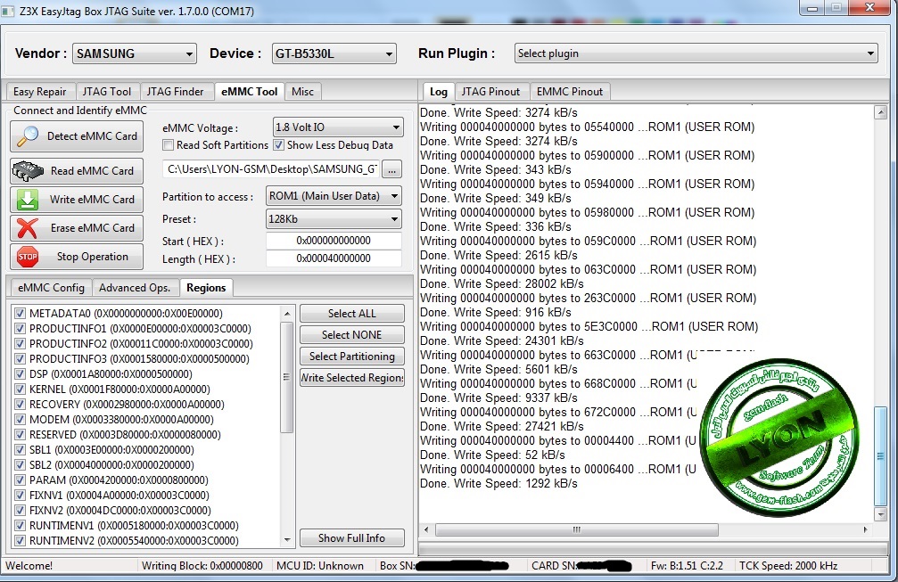Viewport: 898px width, 582px height.
Task: Click Write Selected Regions button
Action: point(351,378)
